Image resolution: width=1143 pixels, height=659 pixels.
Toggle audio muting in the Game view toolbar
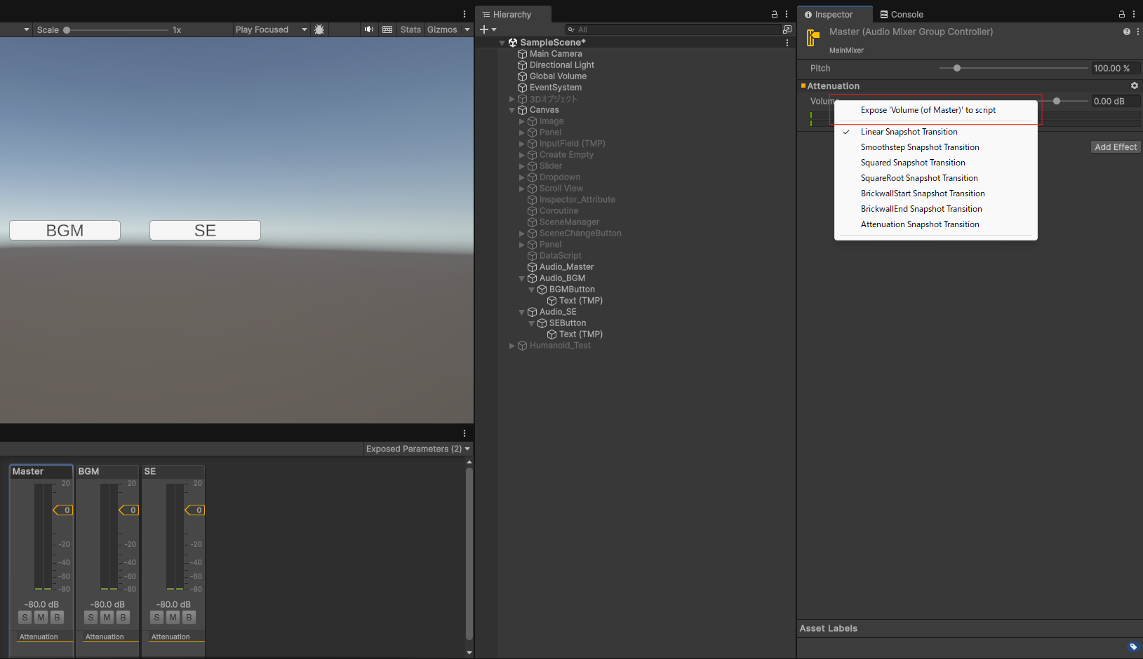click(x=369, y=29)
